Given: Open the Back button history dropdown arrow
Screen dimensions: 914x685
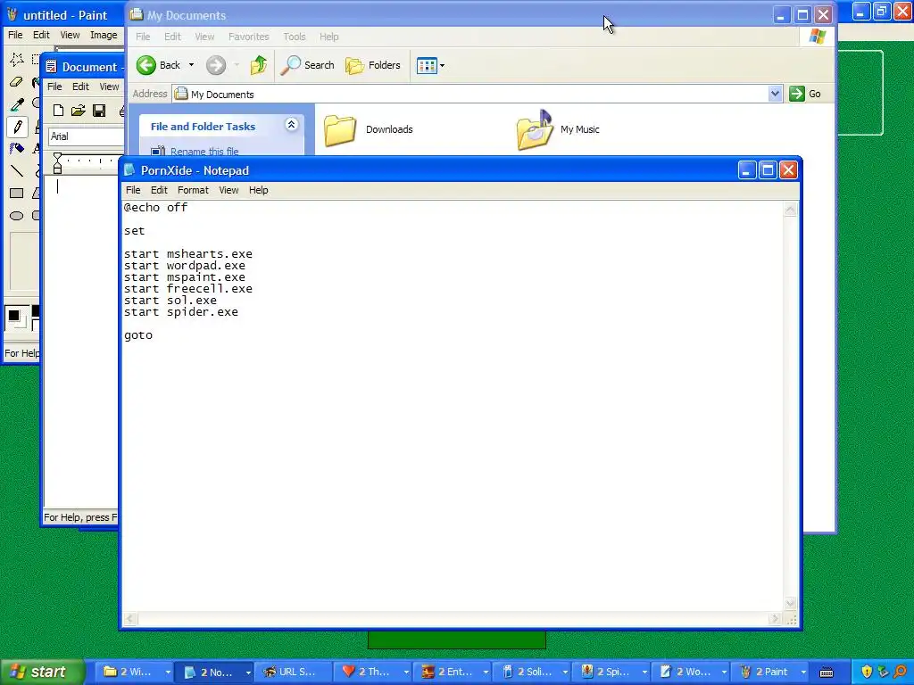Looking at the screenshot, I should coord(191,65).
